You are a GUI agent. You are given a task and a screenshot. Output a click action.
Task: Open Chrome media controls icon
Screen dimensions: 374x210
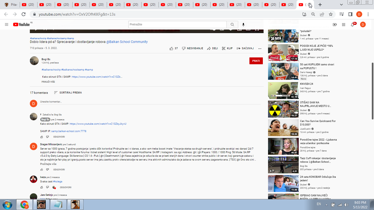tap(341, 14)
